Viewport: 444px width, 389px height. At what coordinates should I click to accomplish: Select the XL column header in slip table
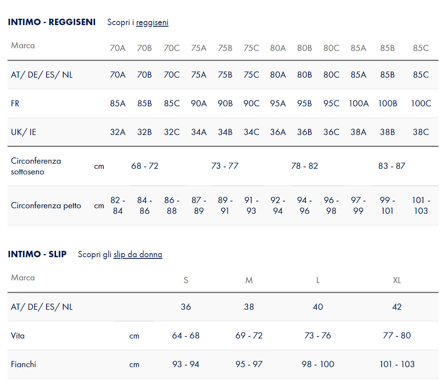(x=397, y=280)
